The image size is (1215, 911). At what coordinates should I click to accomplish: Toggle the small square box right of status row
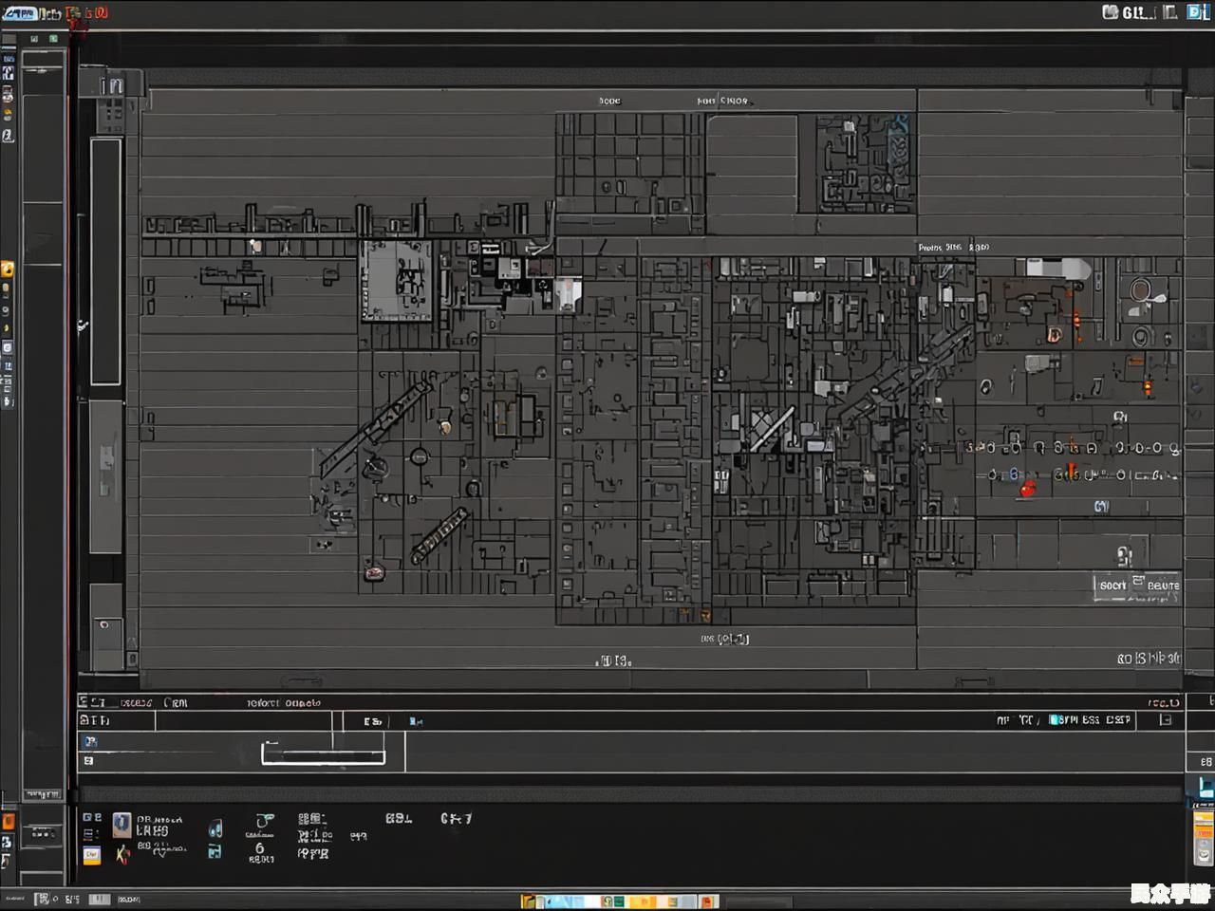[x=1166, y=720]
